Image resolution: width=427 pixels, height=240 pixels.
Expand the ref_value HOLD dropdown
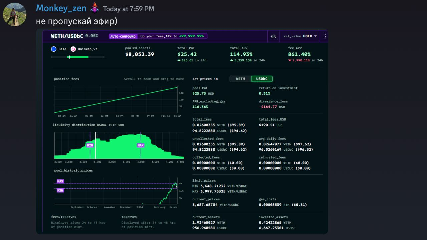tap(300, 36)
